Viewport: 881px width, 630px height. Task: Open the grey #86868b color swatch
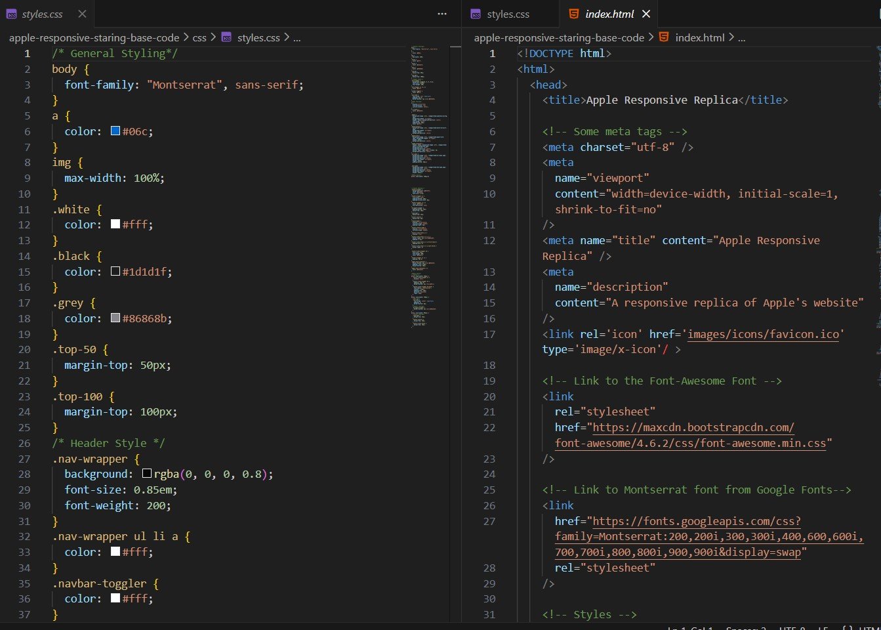coord(115,318)
